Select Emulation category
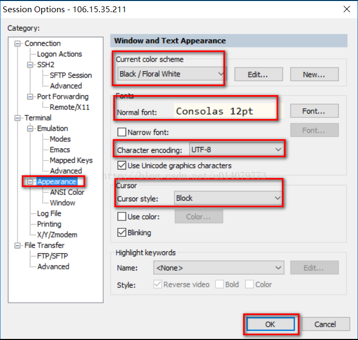This screenshot has height=340, width=358. click(x=53, y=129)
